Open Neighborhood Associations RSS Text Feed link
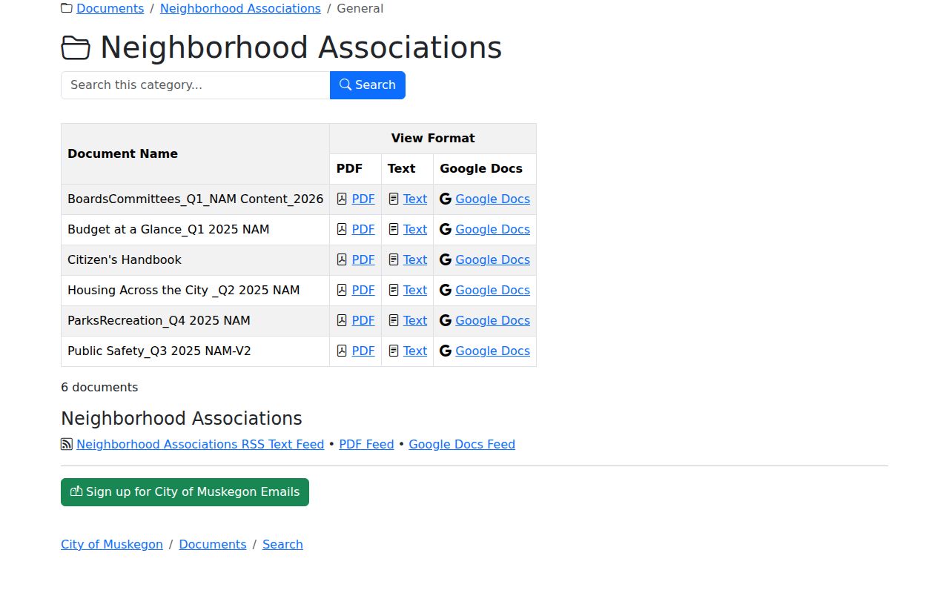 tap(200, 444)
